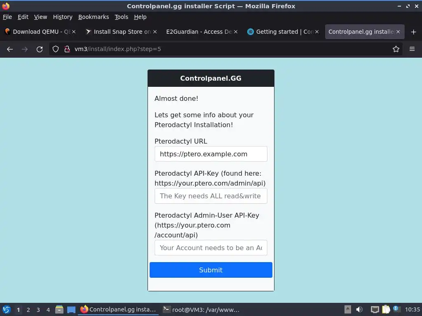This screenshot has width=422, height=316.
Task: Click the Pterodactyl URL input field
Action: coord(211,154)
